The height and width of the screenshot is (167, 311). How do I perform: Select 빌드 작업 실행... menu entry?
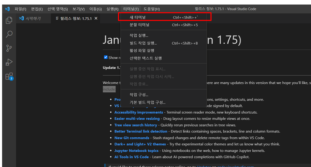pyautogui.click(x=164, y=43)
